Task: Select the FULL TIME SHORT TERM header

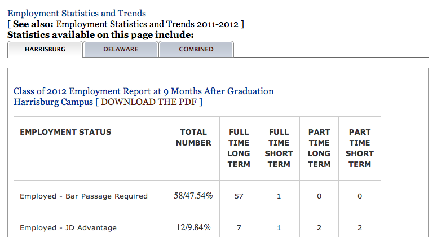Action: pos(279,148)
